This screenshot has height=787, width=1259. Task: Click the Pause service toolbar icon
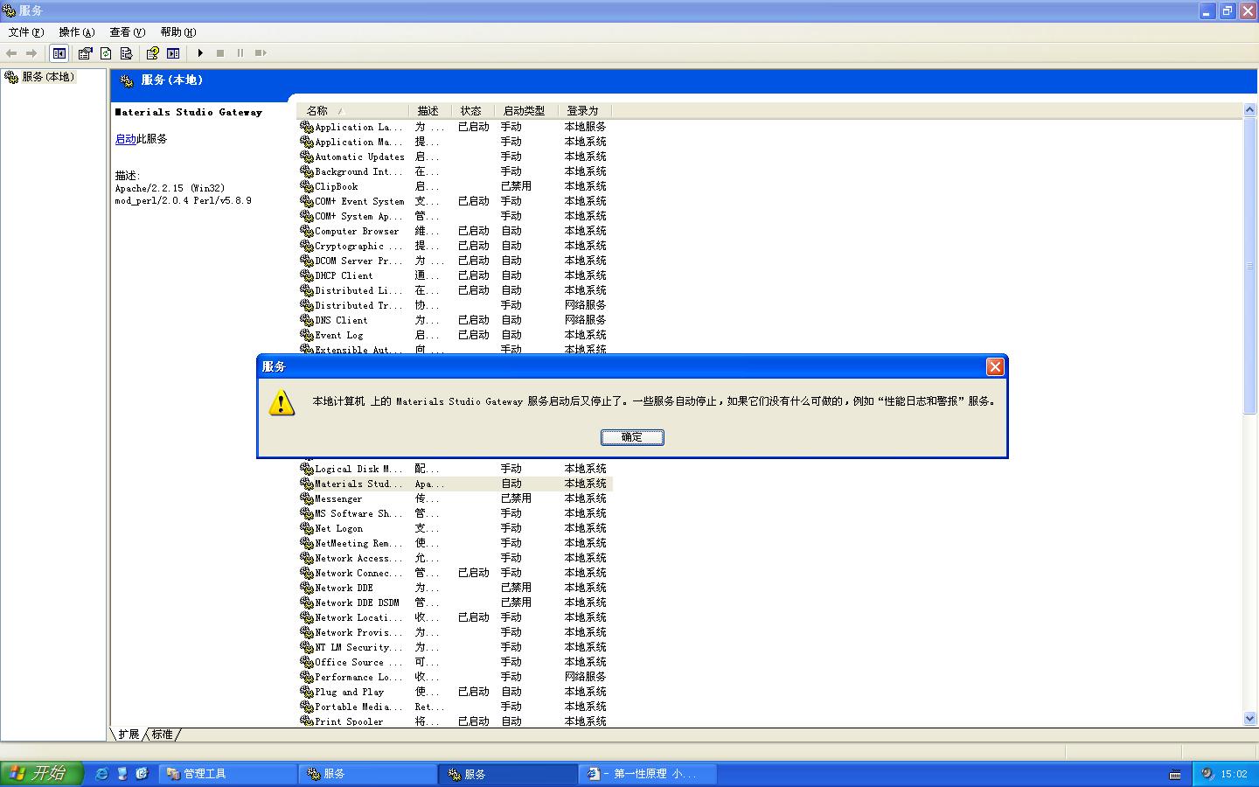pos(240,53)
